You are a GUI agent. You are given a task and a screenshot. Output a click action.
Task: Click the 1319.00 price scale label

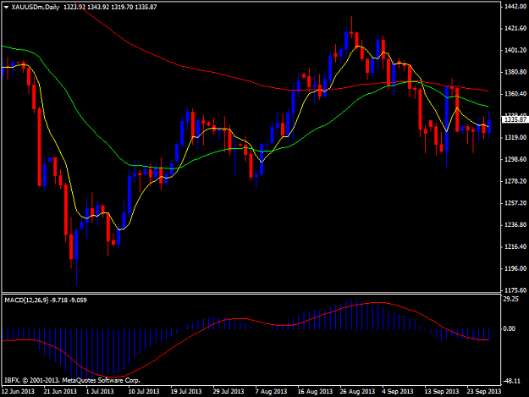pos(515,138)
